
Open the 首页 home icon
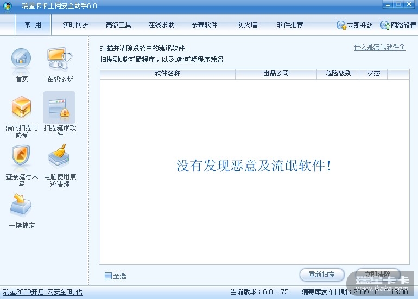tap(21, 59)
